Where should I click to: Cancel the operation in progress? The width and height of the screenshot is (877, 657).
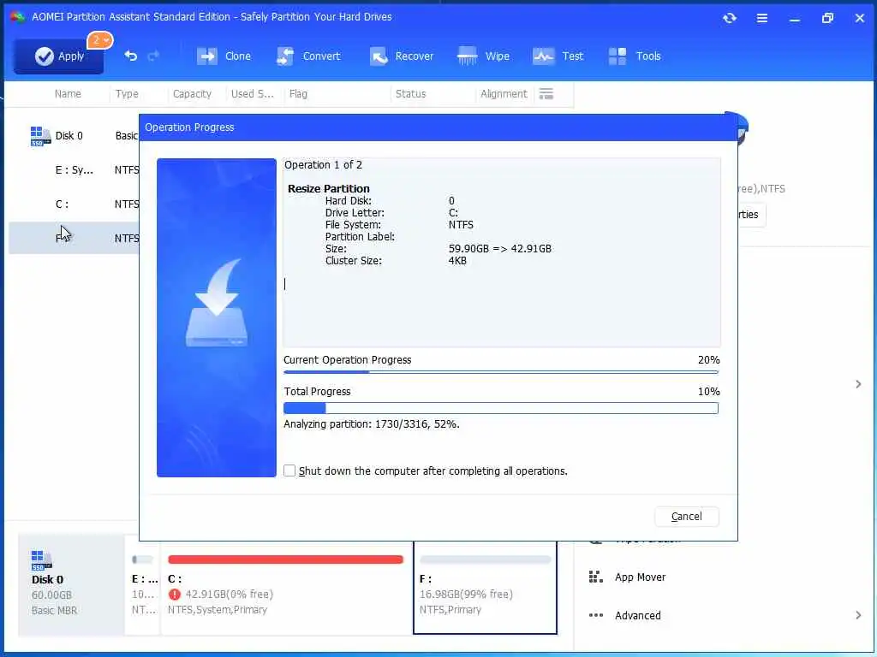[686, 516]
